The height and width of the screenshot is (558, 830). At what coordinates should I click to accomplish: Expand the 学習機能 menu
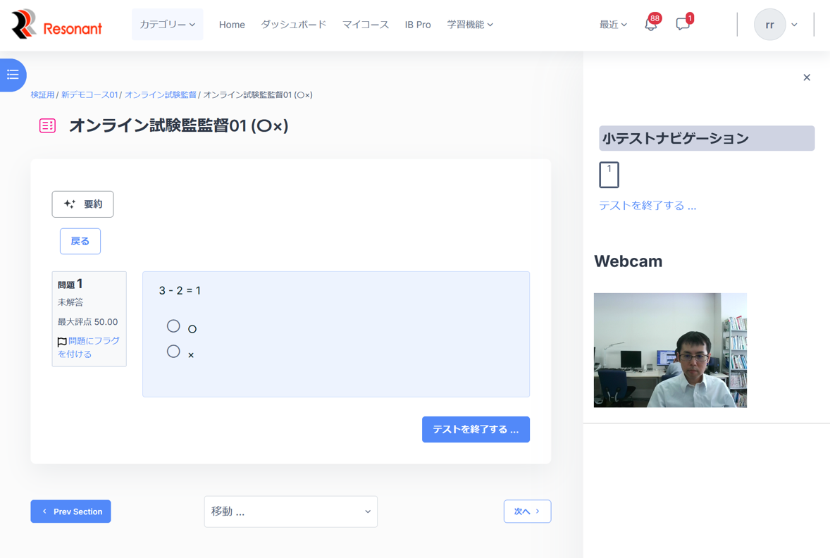point(470,25)
